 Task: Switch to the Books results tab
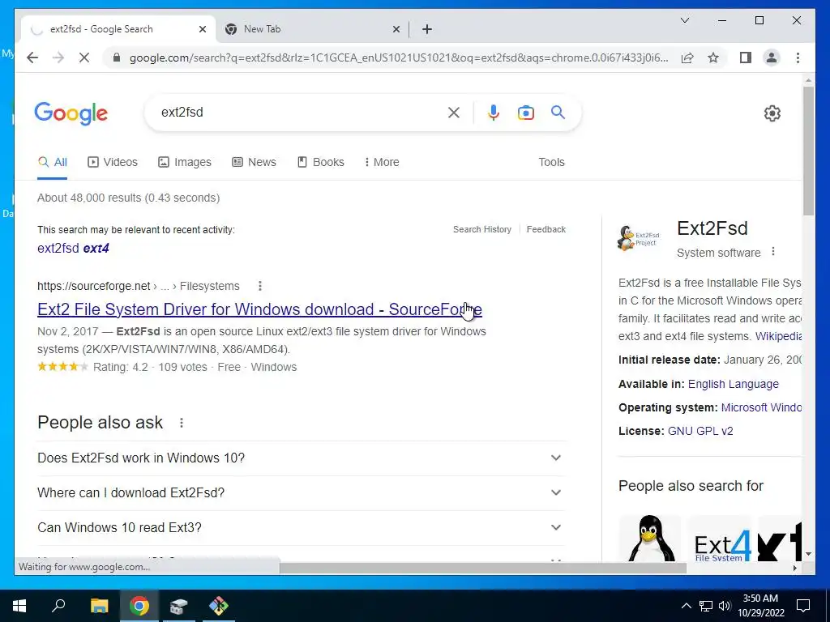pyautogui.click(x=321, y=162)
